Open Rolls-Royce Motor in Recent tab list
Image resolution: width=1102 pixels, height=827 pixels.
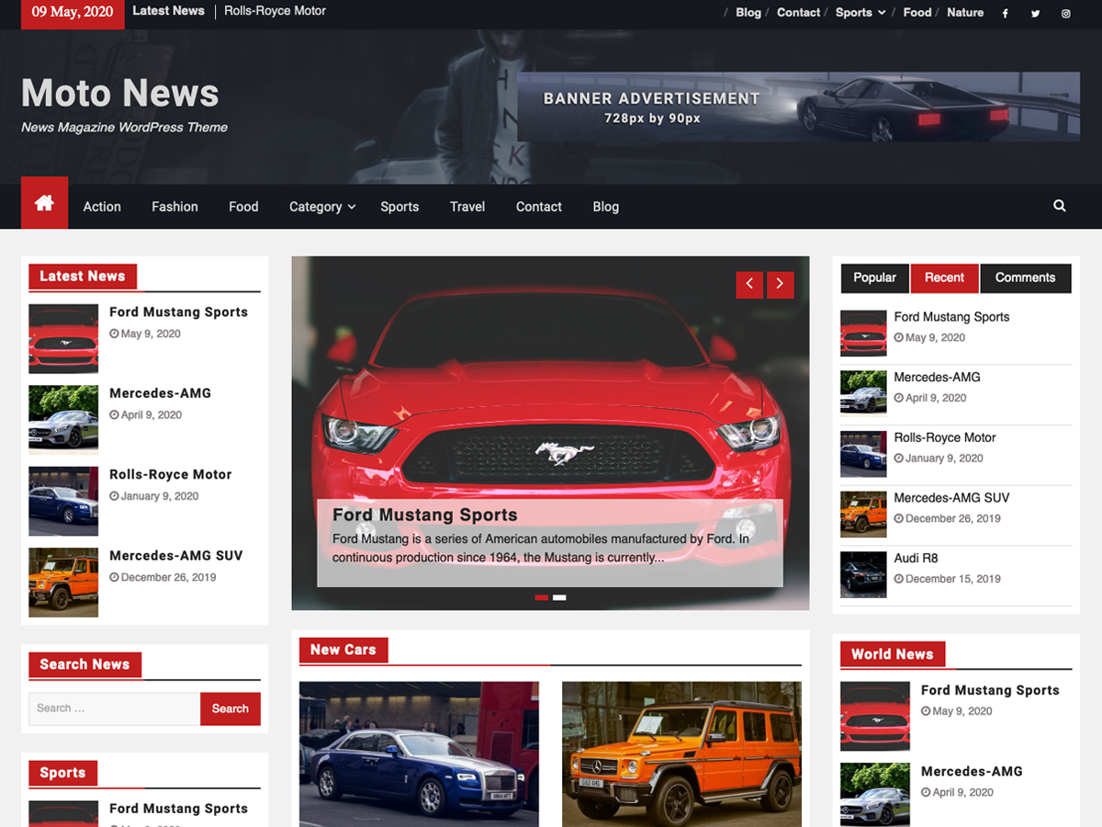pyautogui.click(x=945, y=438)
